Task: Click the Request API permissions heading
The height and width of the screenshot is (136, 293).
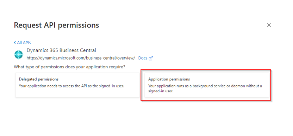Action: [x=56, y=25]
